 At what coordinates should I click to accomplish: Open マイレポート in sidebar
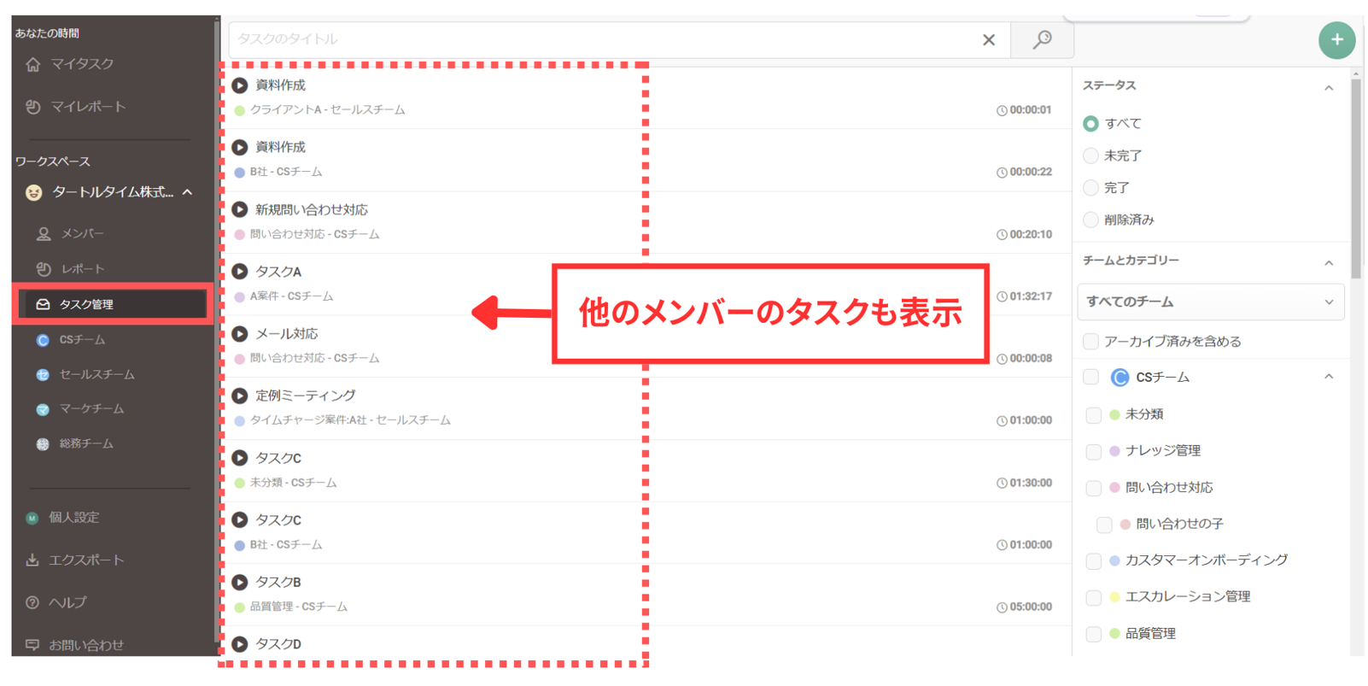[87, 107]
